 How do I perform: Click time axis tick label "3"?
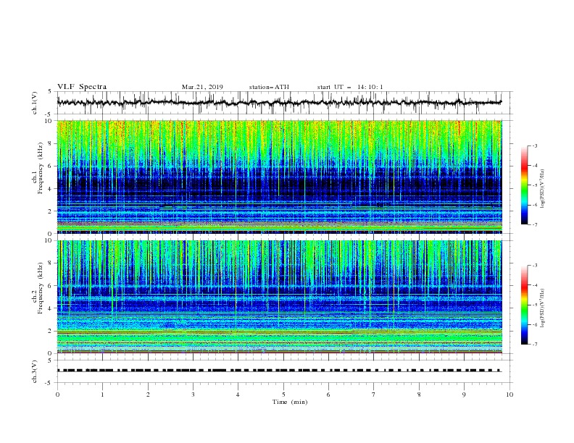point(193,395)
